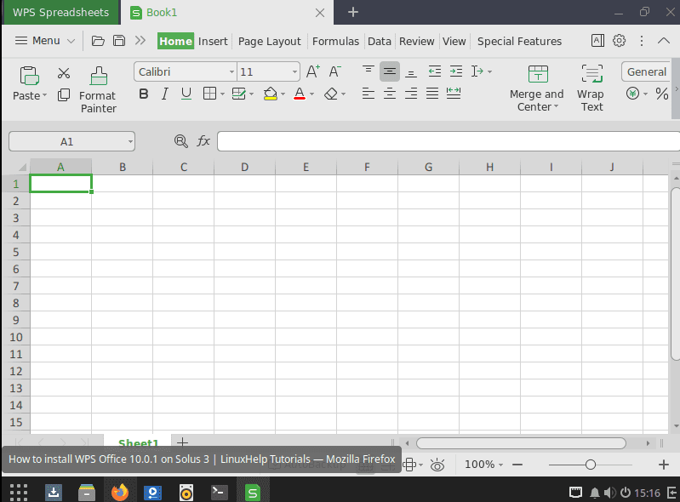Expand more quick access tools chevrons
This screenshot has width=680, height=502.
click(x=140, y=41)
